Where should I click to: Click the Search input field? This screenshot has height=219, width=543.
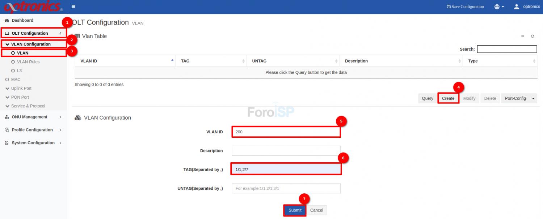(x=506, y=49)
